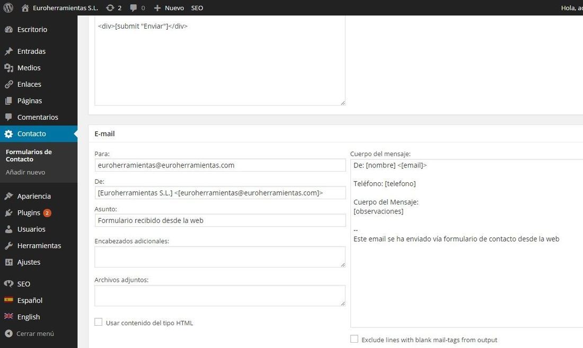Click the Hola greeting in the admin bar

coord(572,8)
